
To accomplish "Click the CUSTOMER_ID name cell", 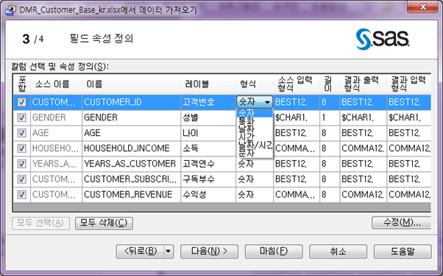I will (132, 102).
